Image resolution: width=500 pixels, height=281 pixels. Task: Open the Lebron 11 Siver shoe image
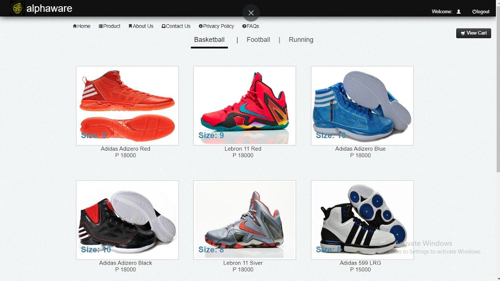(x=245, y=220)
